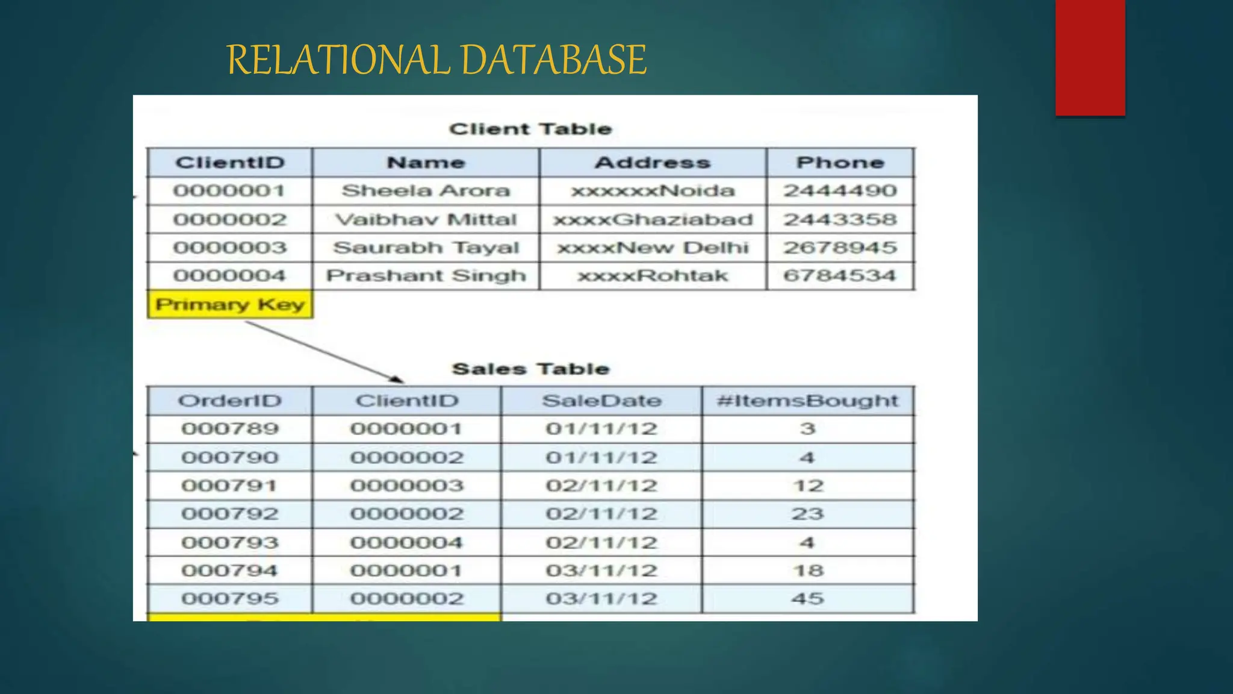Select the name Sheela Arora

coord(426,191)
